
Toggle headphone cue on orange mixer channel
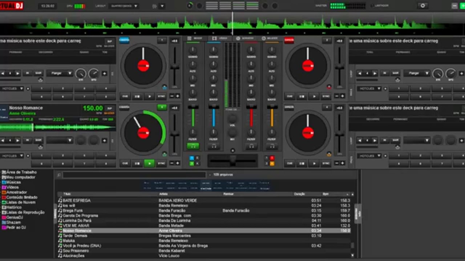pos(271,146)
